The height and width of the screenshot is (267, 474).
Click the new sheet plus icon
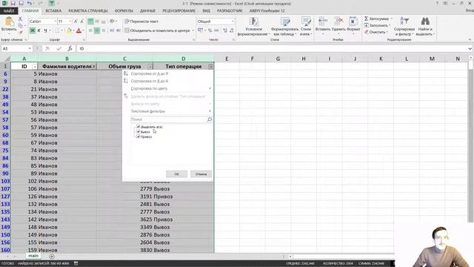coord(52,257)
